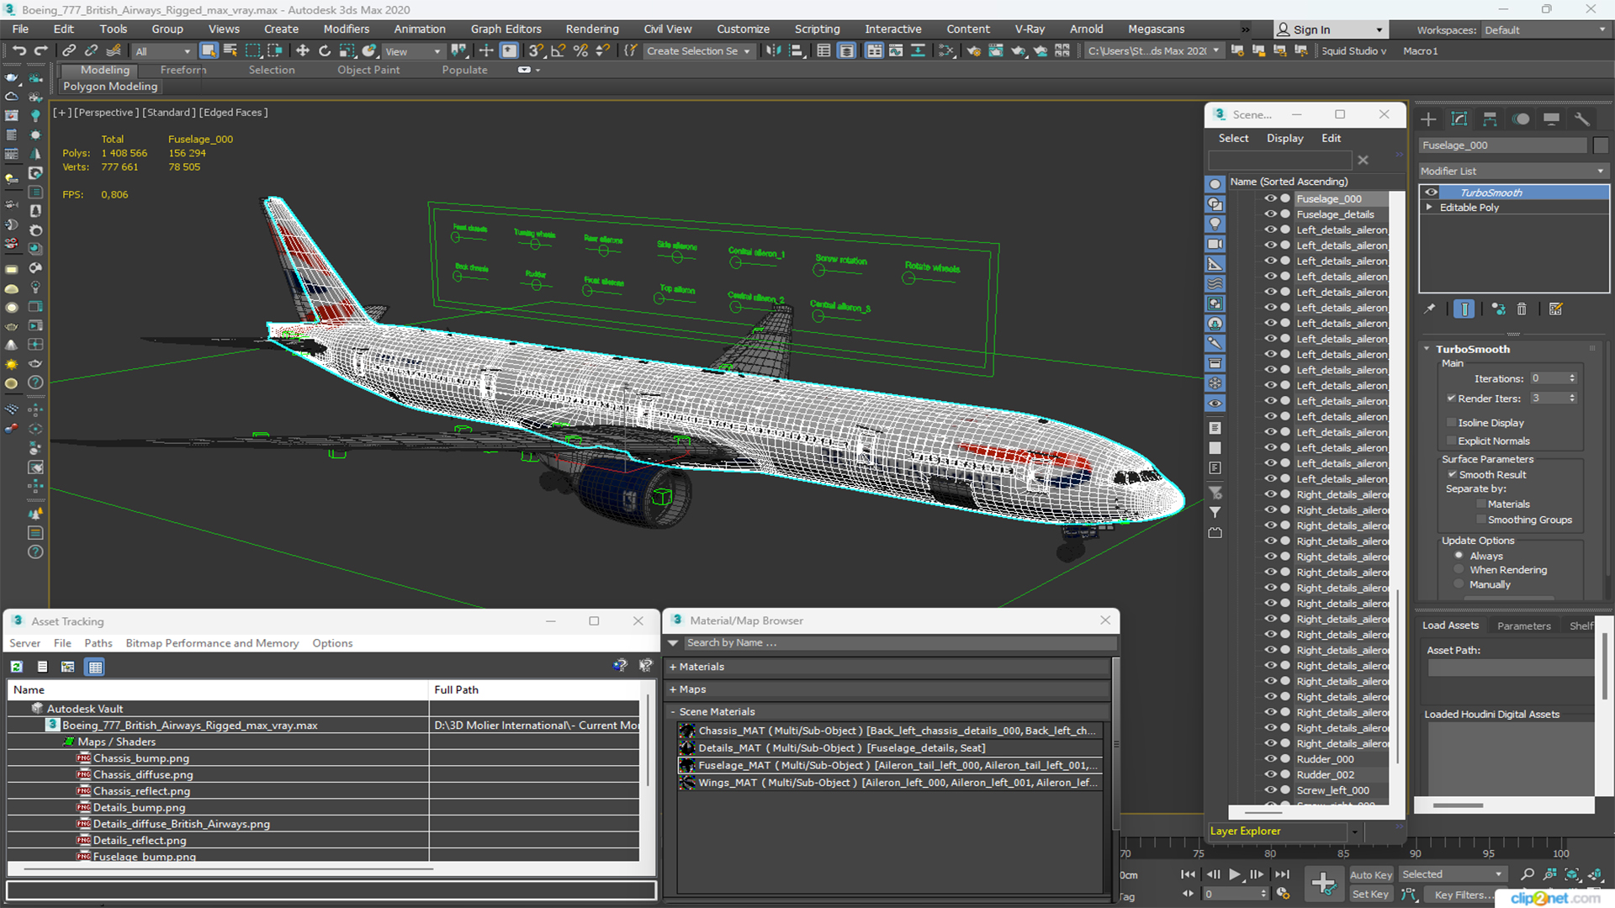Enable the Isoline Display checkbox
1615x908 pixels.
coord(1451,423)
